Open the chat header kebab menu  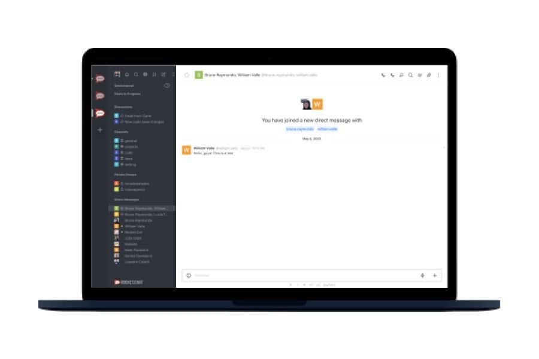point(438,75)
